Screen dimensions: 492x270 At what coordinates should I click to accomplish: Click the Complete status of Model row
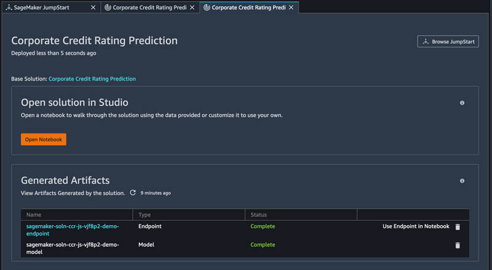tap(263, 245)
